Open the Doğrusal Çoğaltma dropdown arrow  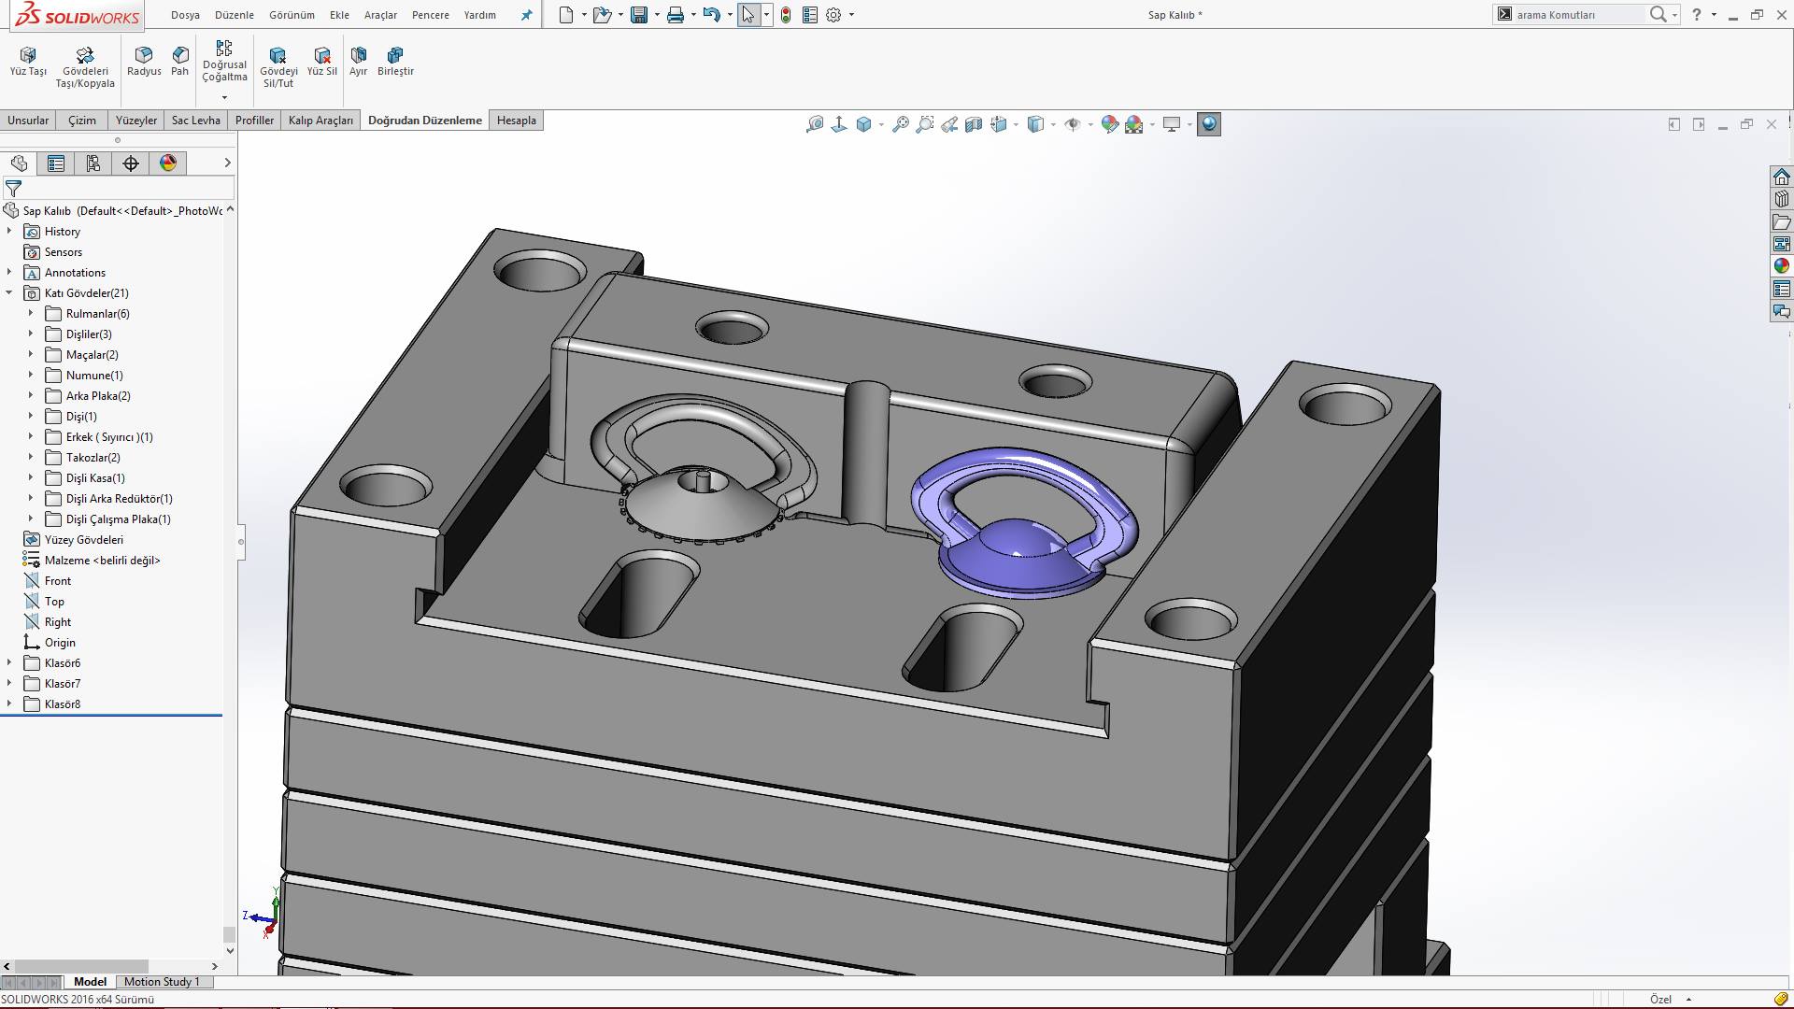[224, 97]
